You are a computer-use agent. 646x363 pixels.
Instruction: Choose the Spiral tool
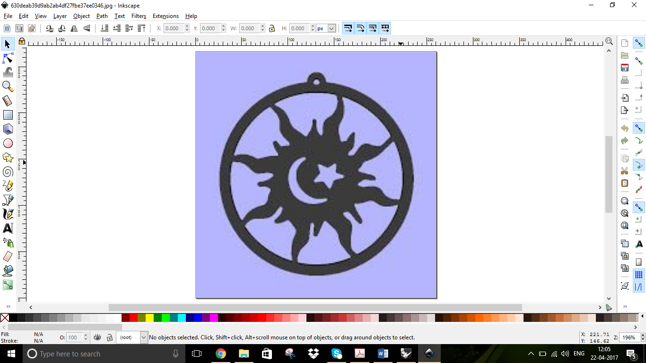tap(8, 172)
